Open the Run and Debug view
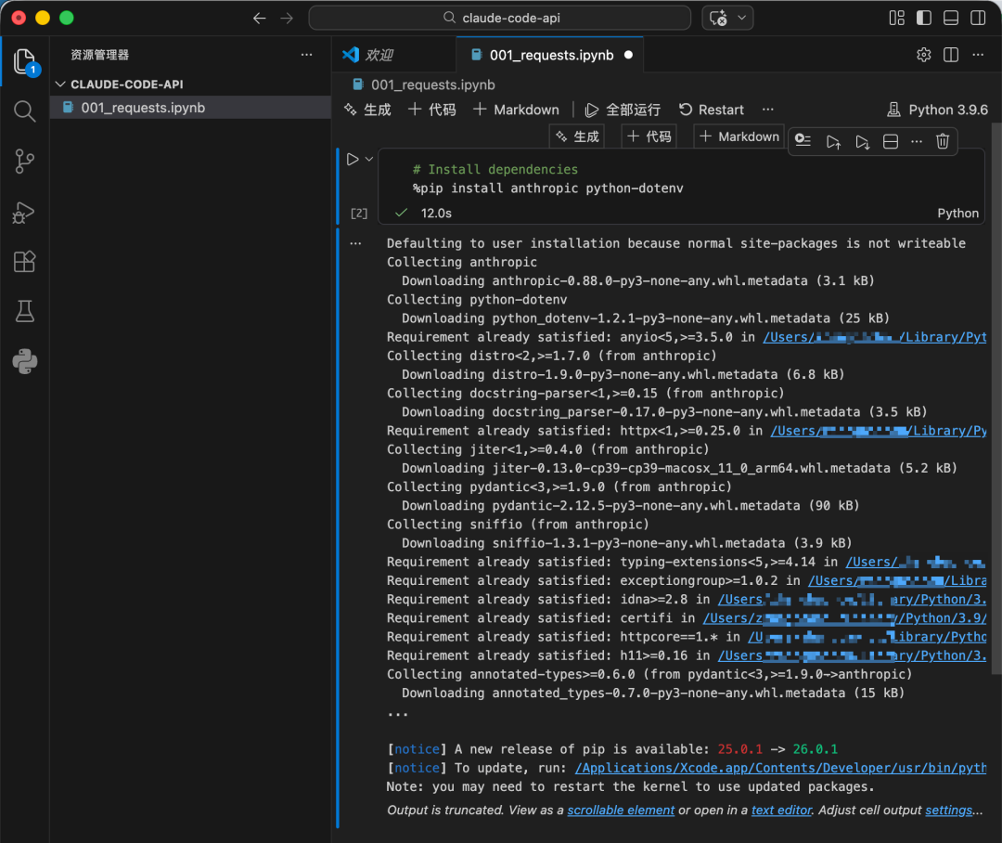This screenshot has width=1002, height=843. 24,212
